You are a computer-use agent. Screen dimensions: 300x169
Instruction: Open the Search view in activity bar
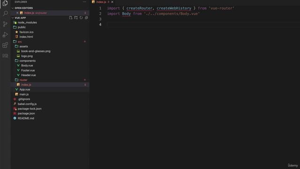point(5,14)
